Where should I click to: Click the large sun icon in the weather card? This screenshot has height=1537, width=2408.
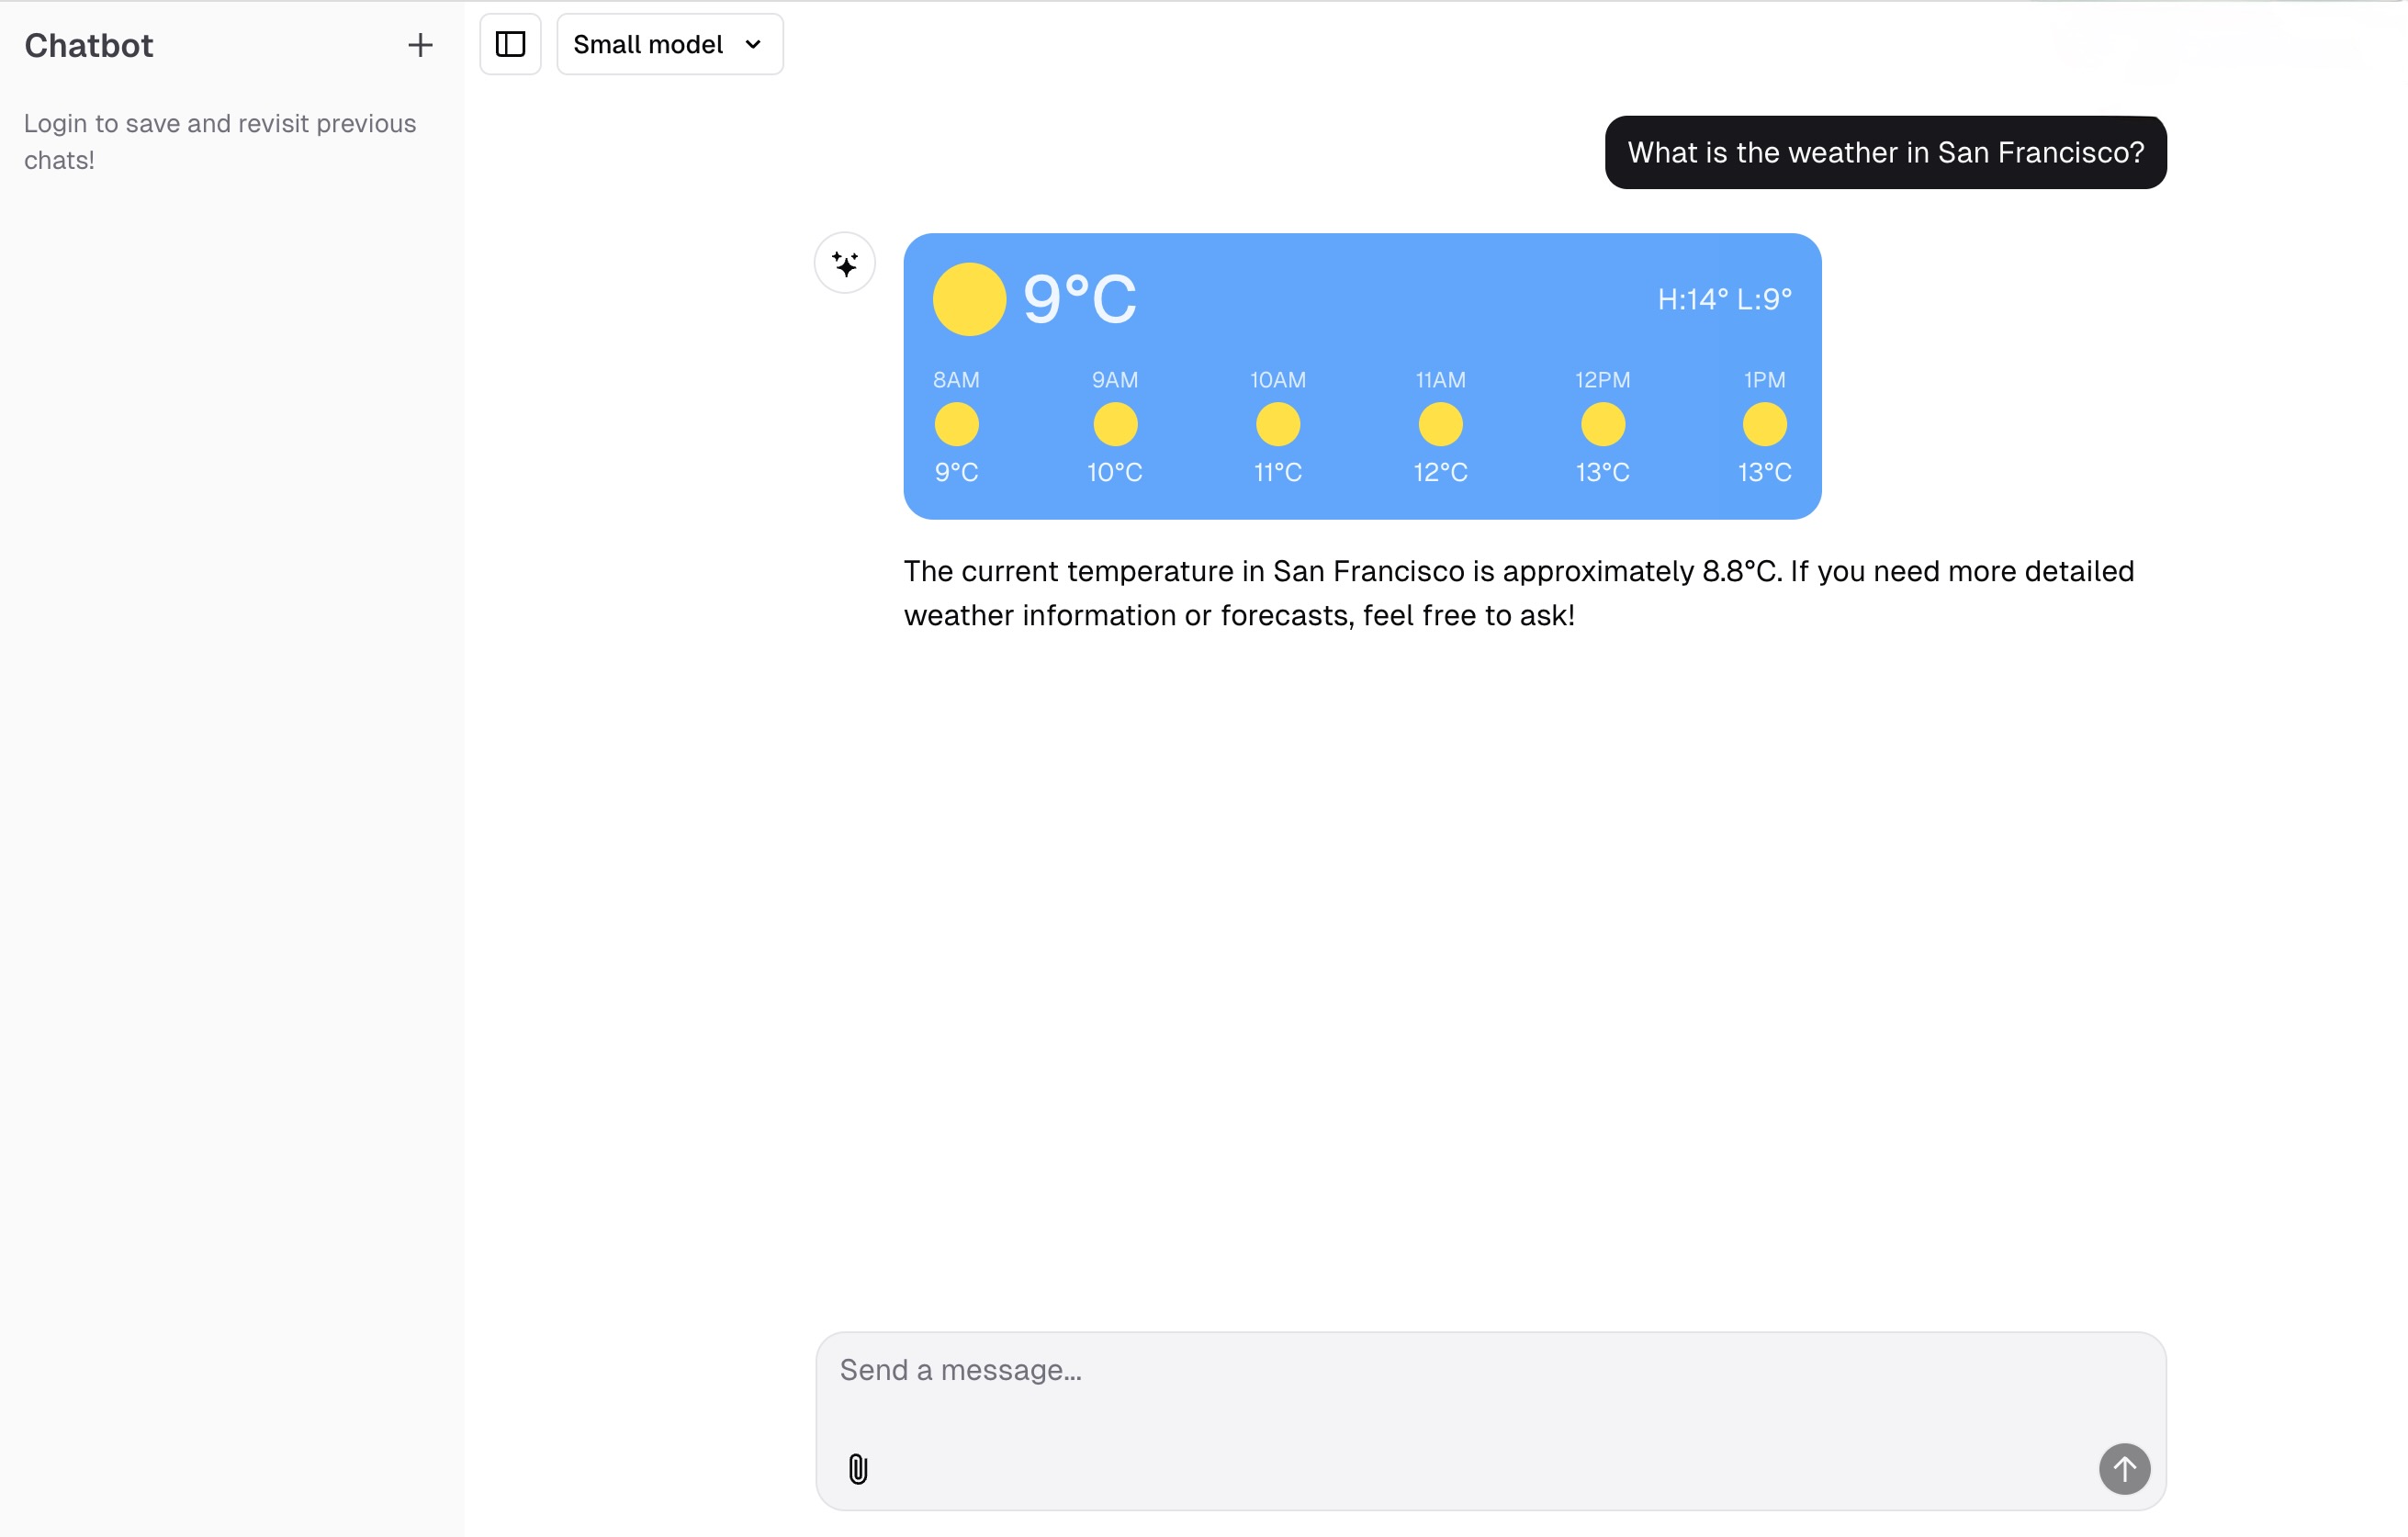(968, 298)
